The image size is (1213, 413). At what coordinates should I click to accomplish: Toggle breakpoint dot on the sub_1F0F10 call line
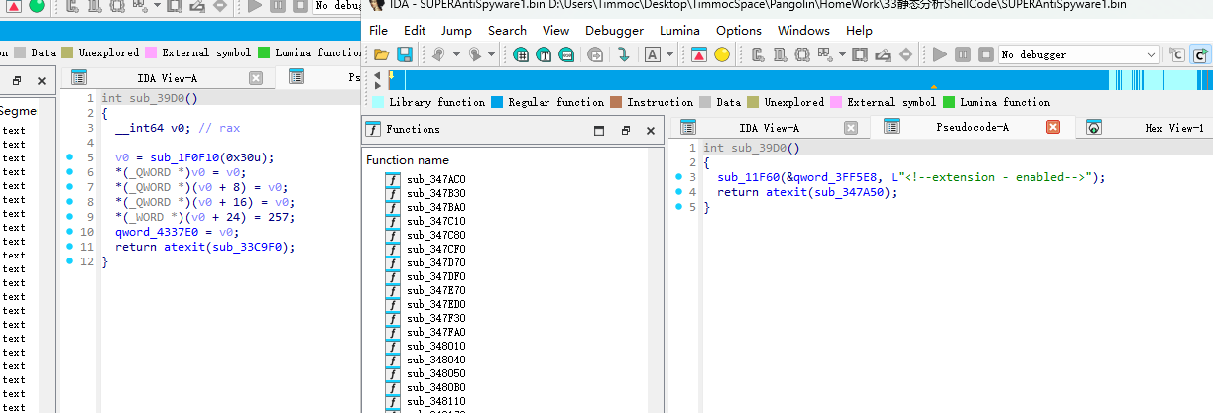[69, 157]
